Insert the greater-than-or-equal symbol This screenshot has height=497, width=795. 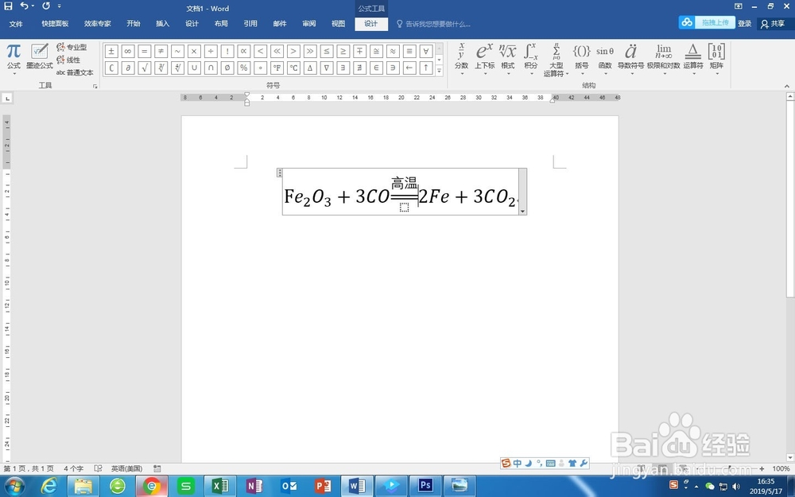point(343,51)
